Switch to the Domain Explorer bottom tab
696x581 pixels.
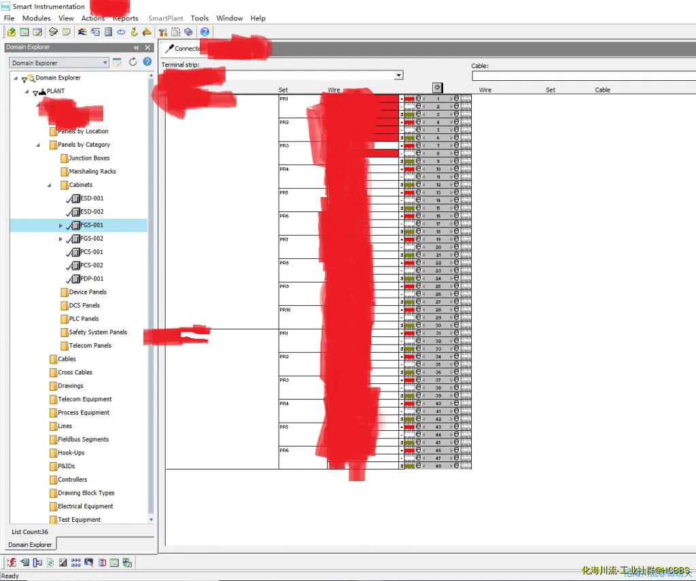30,544
